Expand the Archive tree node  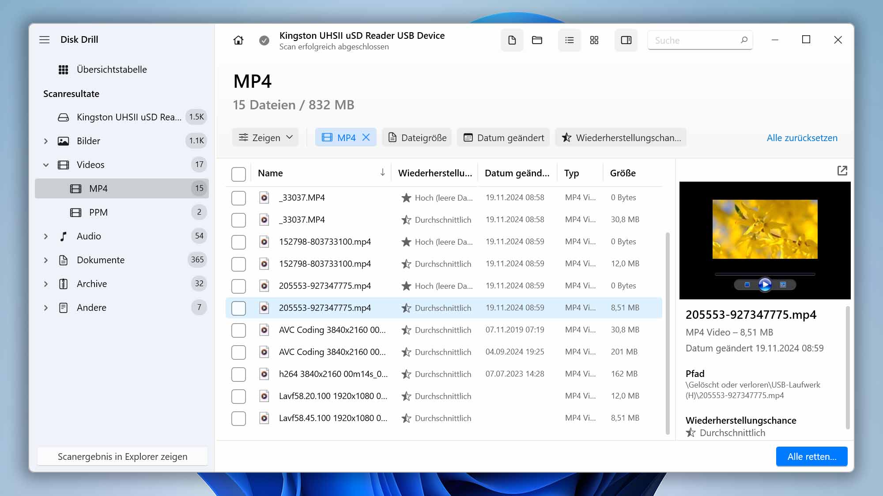(46, 284)
